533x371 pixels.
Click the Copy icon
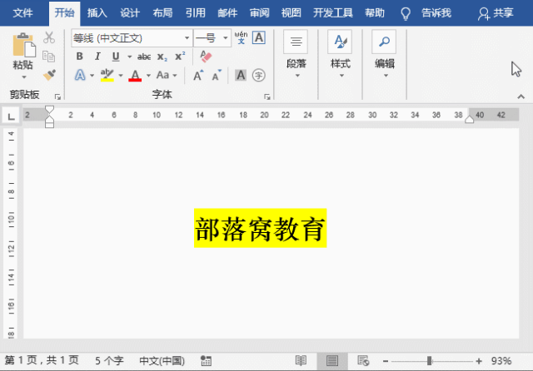[48, 56]
